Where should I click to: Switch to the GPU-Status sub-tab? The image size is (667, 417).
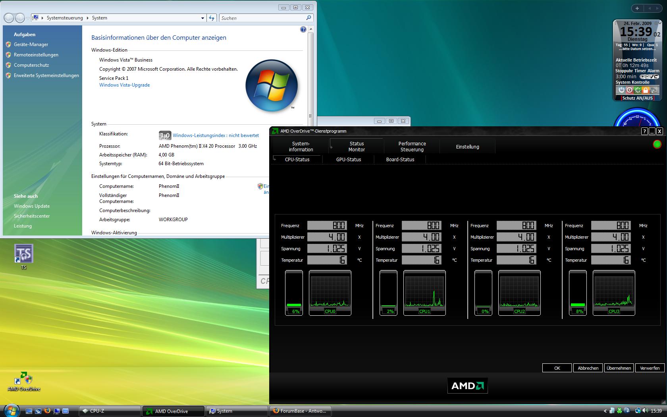click(x=349, y=159)
